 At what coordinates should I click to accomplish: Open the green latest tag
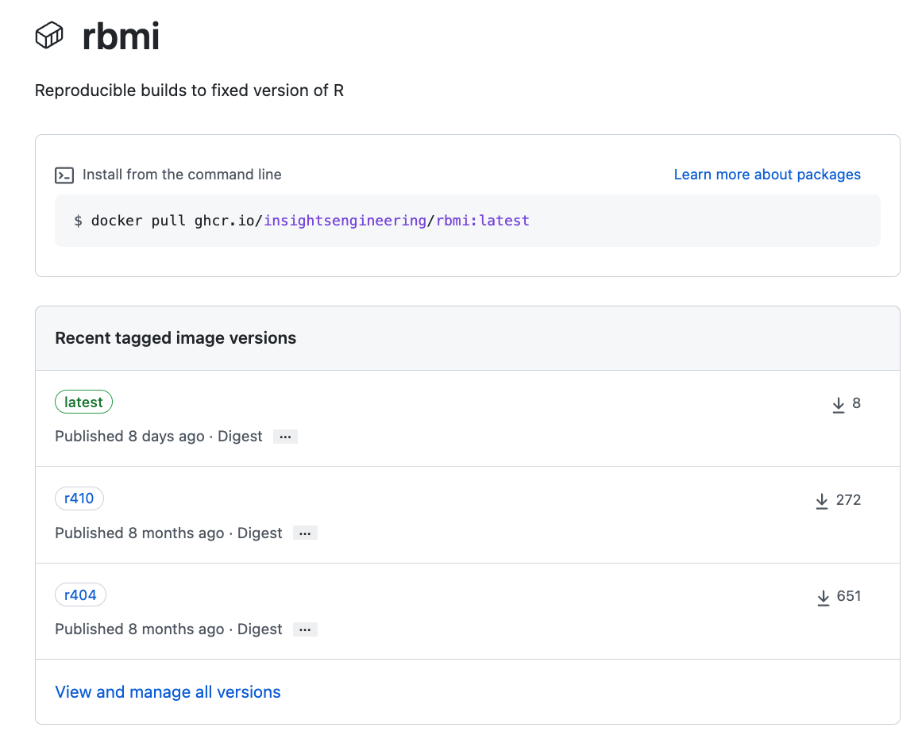(83, 402)
